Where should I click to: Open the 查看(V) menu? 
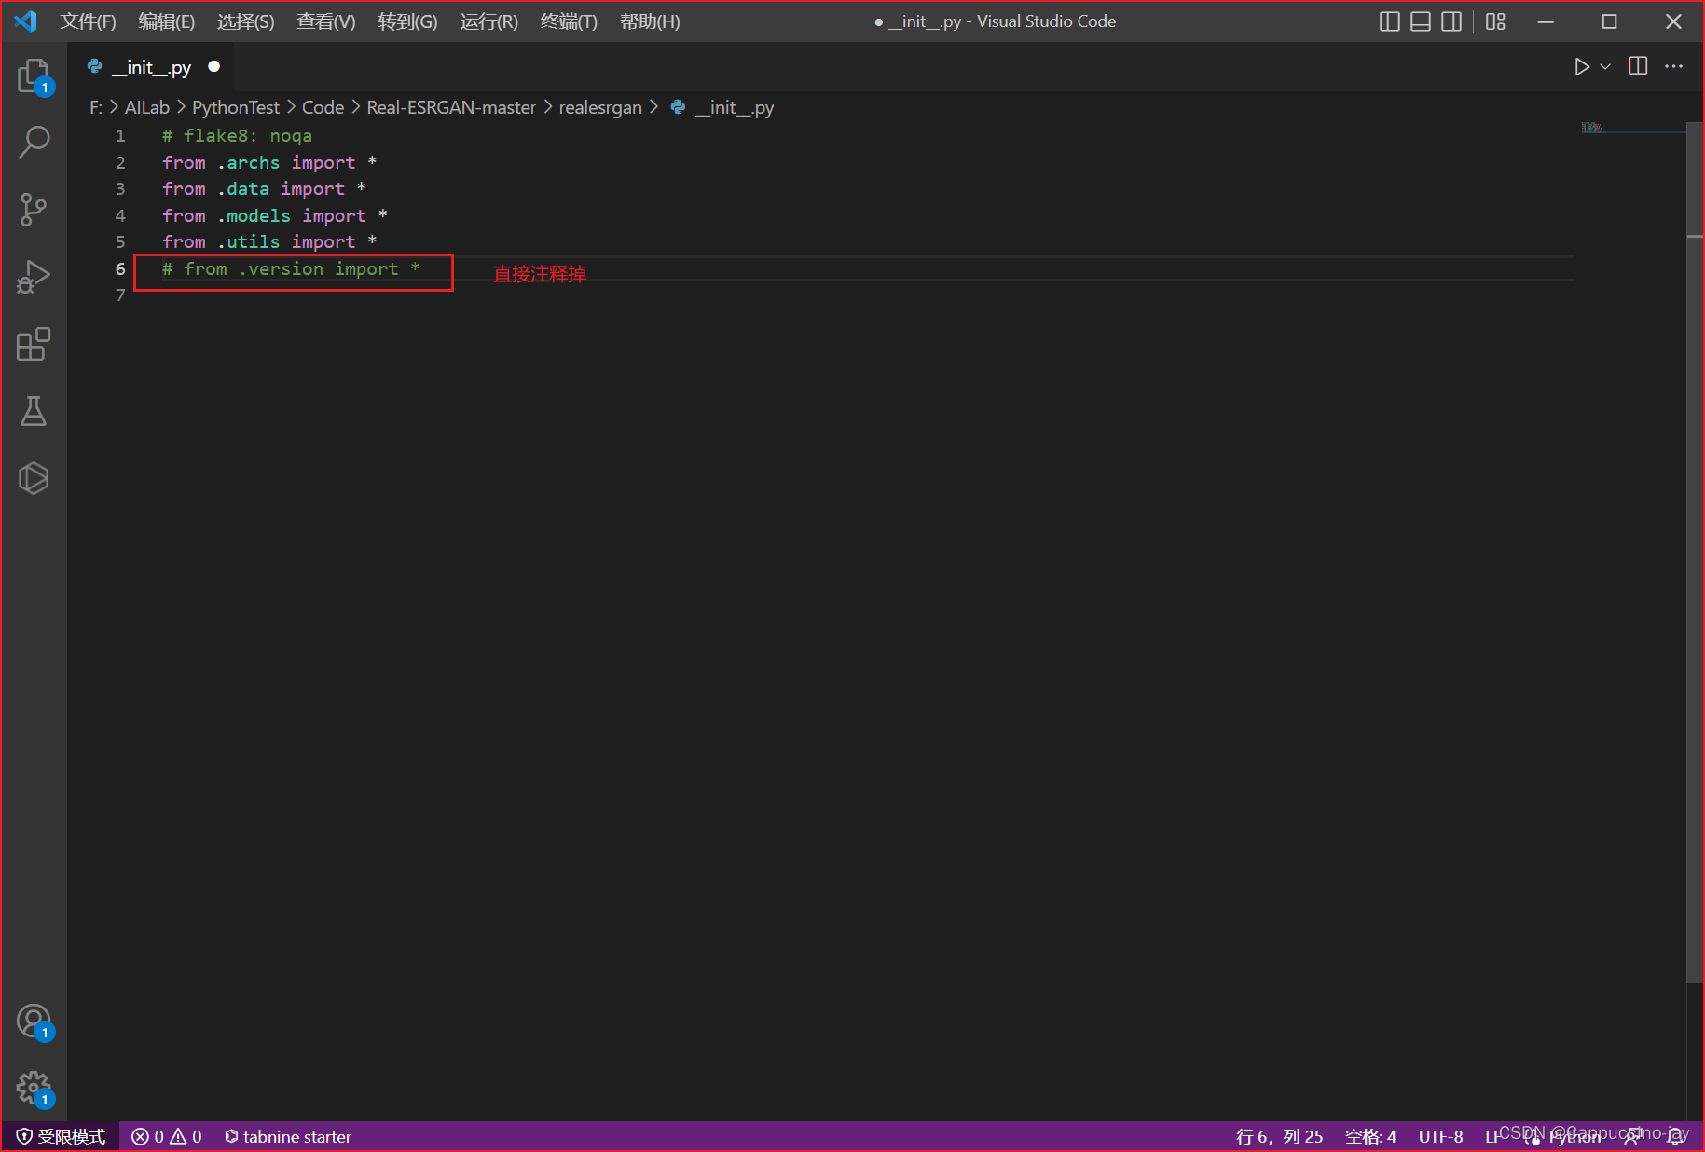tap(326, 21)
